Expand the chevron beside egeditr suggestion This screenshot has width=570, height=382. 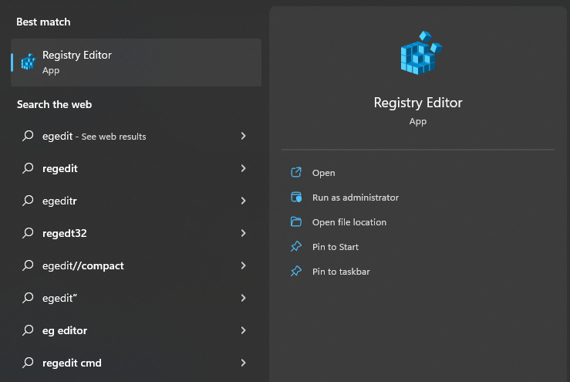(x=244, y=201)
